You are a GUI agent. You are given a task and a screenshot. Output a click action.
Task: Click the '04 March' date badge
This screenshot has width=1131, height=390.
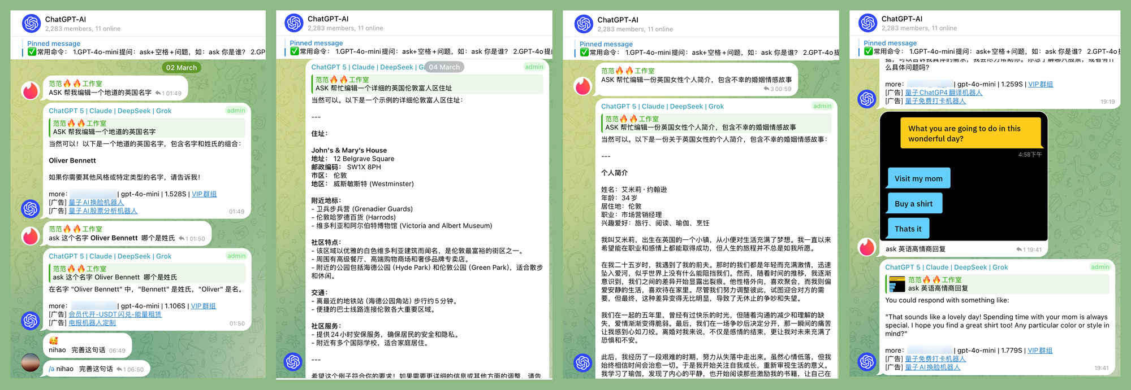pyautogui.click(x=444, y=67)
